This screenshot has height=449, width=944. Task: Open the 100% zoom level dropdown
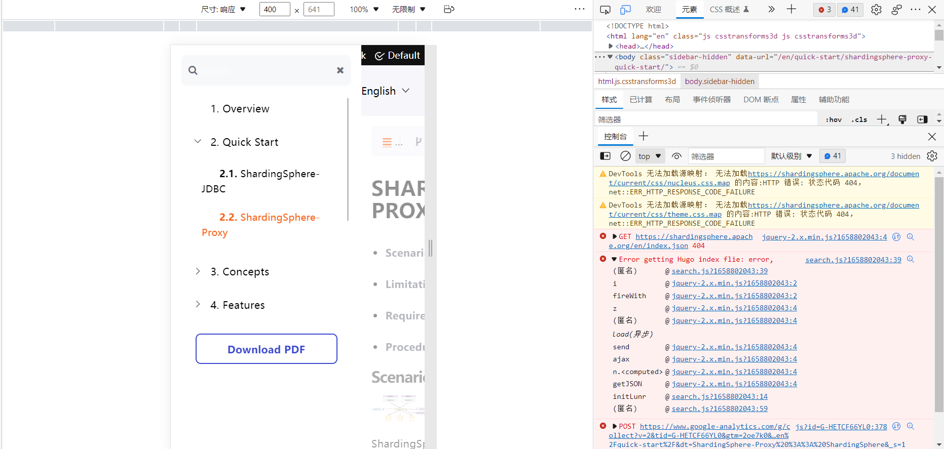pyautogui.click(x=364, y=9)
